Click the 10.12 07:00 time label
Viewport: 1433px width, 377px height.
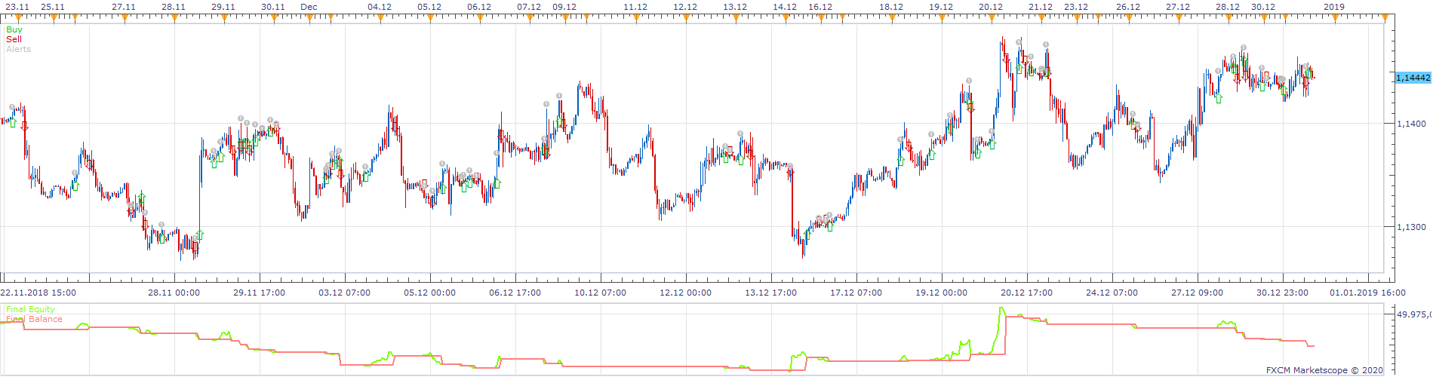coord(600,293)
